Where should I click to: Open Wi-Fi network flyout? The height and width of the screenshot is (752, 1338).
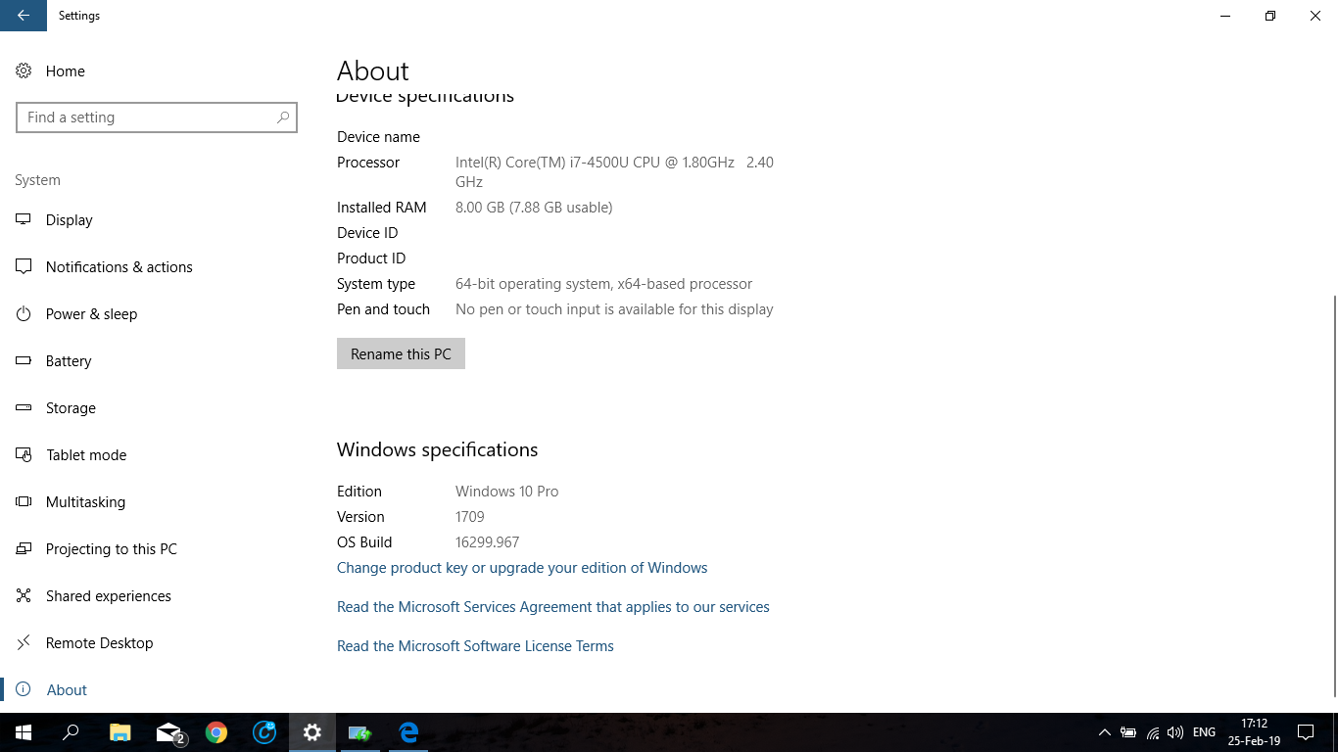[x=1152, y=732]
